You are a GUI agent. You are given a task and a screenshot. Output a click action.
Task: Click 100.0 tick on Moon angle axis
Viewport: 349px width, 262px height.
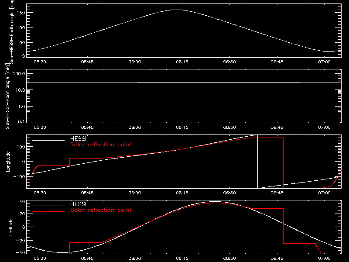(x=19, y=74)
